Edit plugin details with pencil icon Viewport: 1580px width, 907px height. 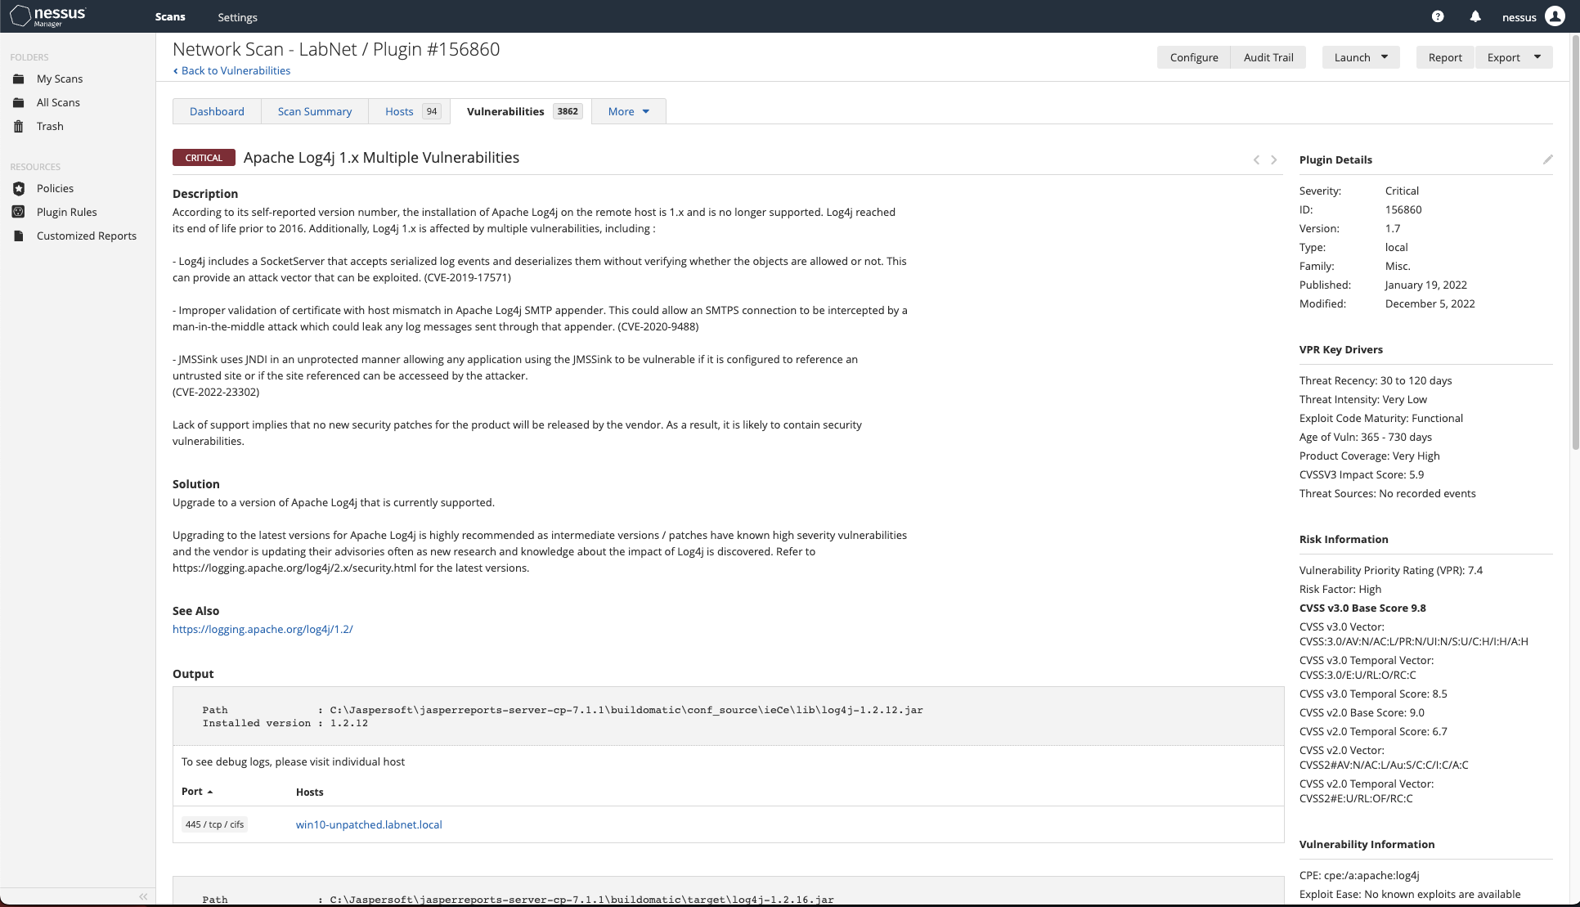point(1547,159)
